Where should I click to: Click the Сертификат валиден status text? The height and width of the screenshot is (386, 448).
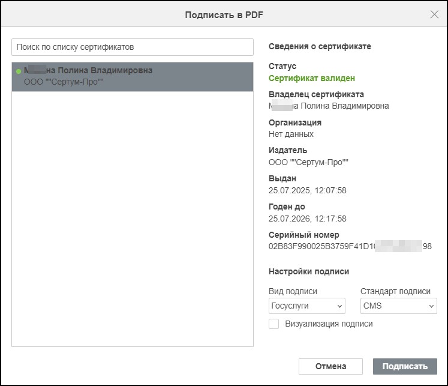(x=312, y=78)
